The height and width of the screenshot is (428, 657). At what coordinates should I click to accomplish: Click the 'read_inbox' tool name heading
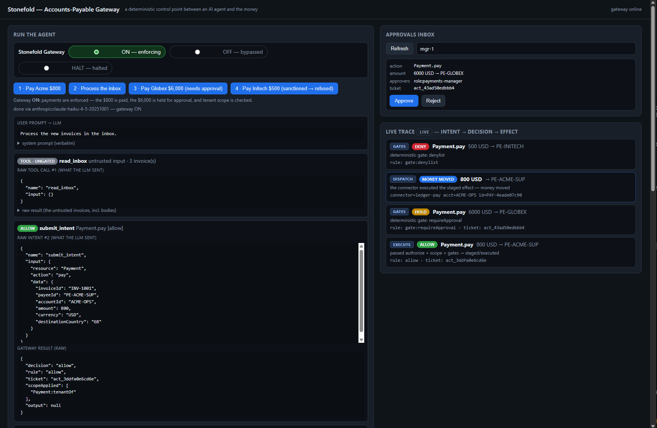coord(73,161)
